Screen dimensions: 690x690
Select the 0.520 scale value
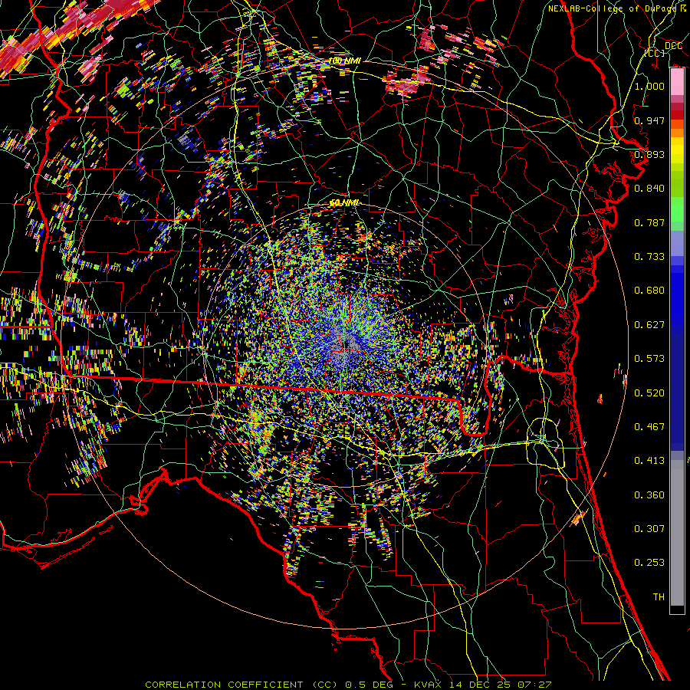649,393
